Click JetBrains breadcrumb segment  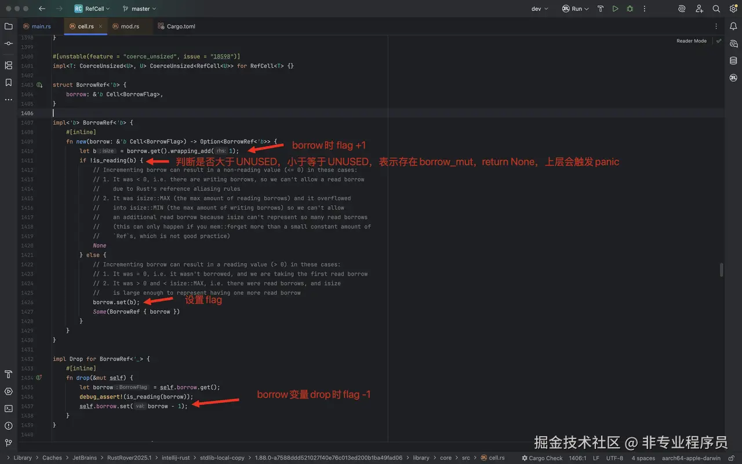point(85,458)
